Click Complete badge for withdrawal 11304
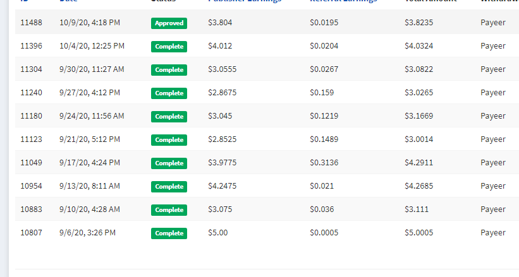 (x=169, y=70)
